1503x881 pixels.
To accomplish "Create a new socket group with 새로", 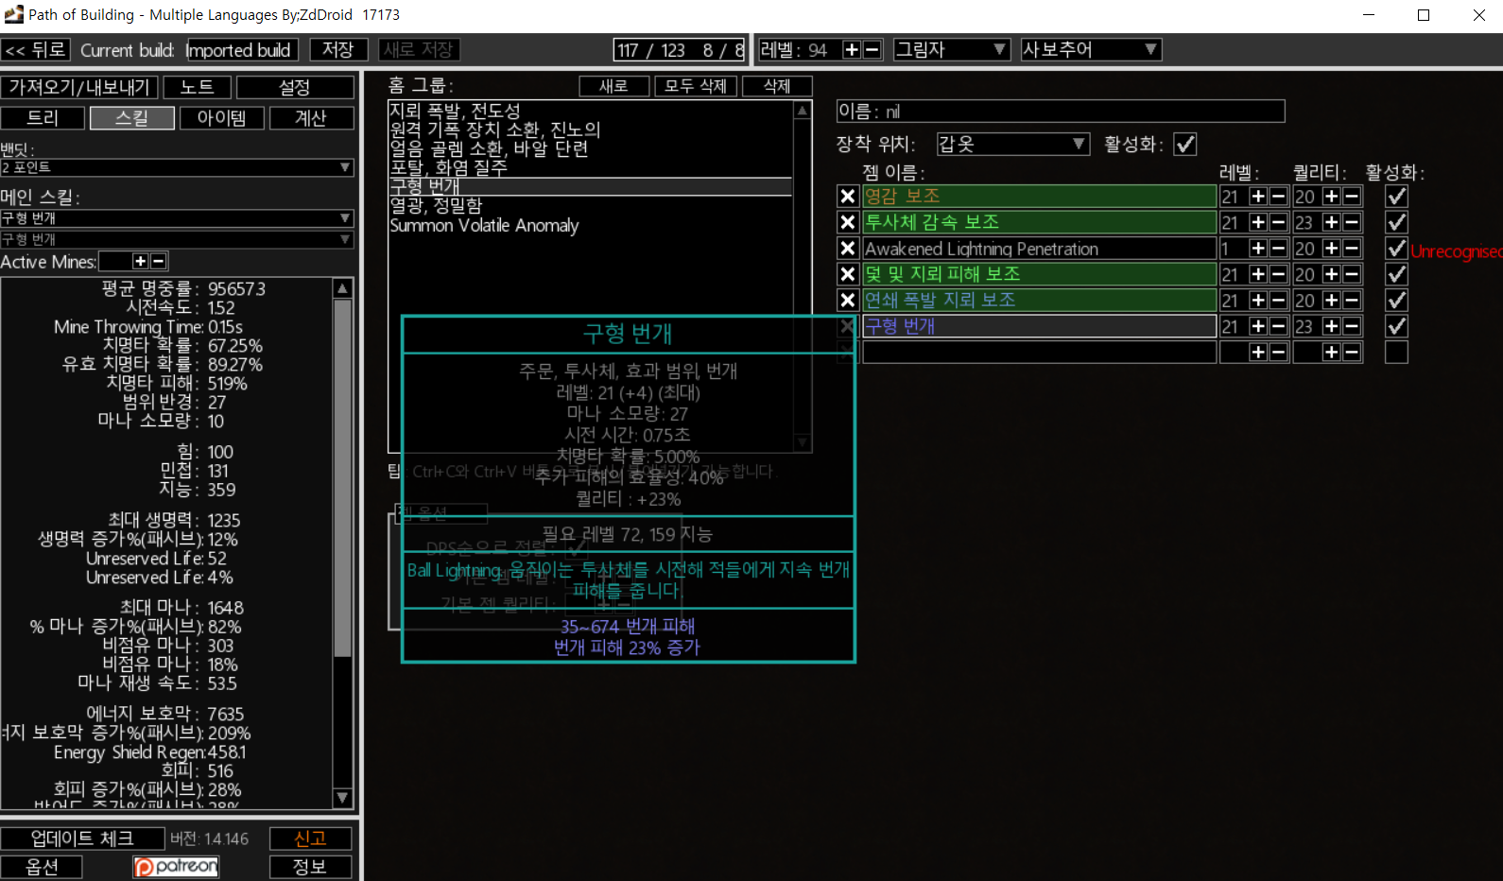I will pyautogui.click(x=613, y=86).
